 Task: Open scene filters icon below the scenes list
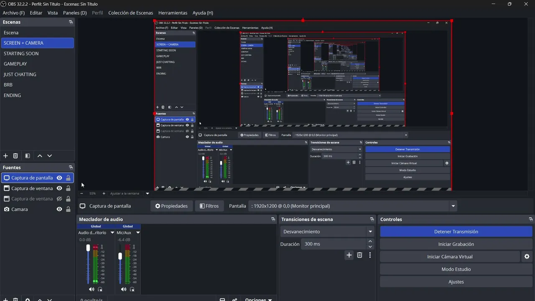pos(28,156)
